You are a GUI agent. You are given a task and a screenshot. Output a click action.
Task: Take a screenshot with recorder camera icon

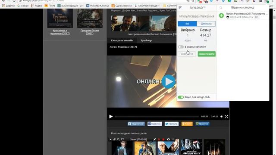[x=168, y=139]
